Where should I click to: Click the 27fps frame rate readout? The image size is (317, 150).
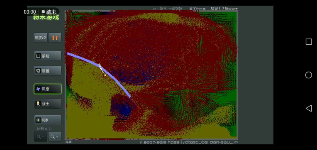point(198,8)
